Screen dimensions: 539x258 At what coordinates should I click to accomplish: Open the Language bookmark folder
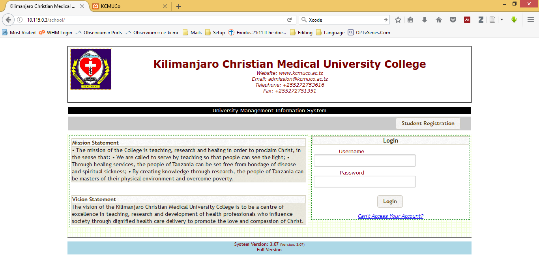pos(330,33)
